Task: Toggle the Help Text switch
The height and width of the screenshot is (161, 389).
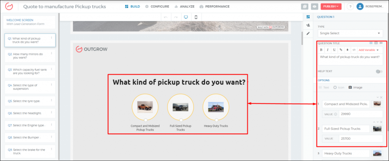Action: [x=378, y=71]
